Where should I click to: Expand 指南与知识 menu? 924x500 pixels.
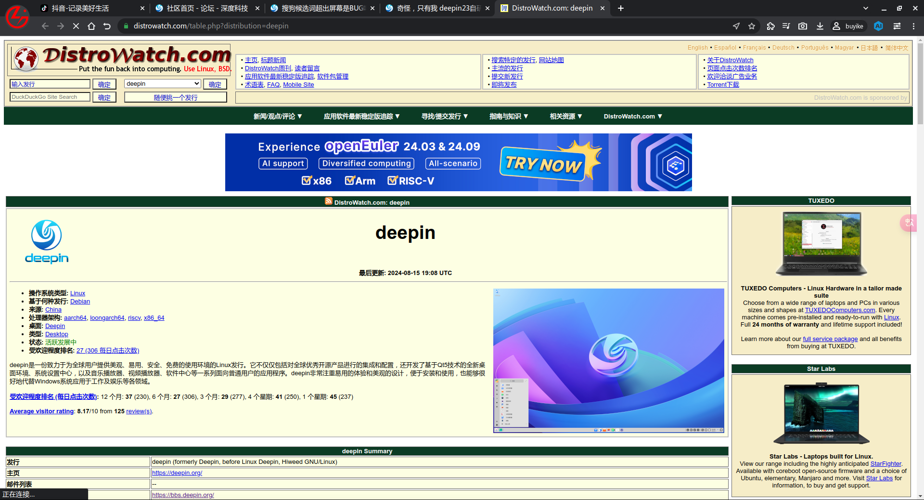pos(509,116)
